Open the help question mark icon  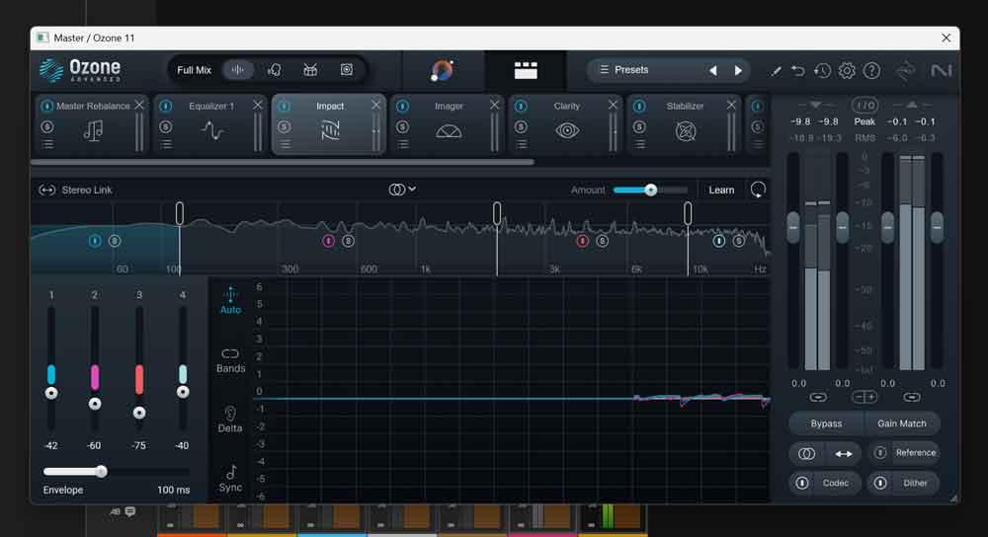click(871, 71)
